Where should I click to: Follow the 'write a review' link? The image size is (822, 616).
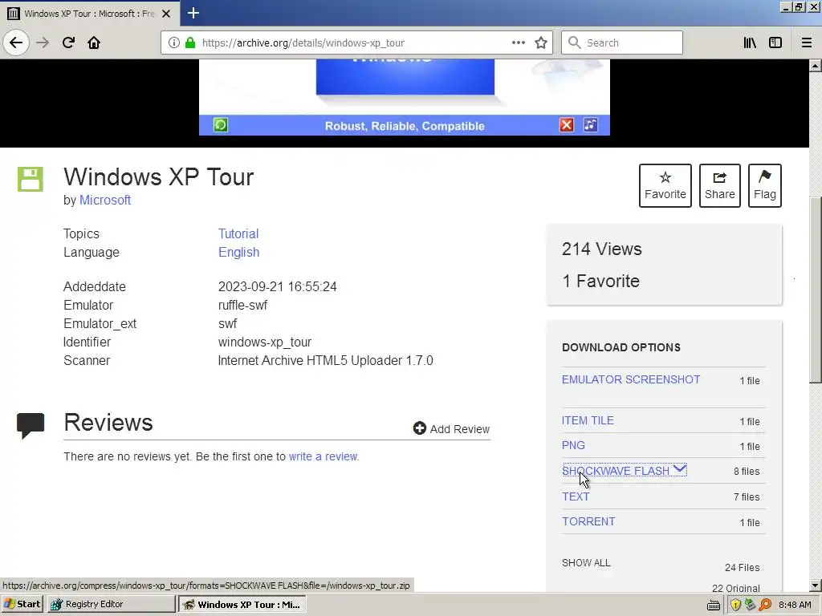323,456
